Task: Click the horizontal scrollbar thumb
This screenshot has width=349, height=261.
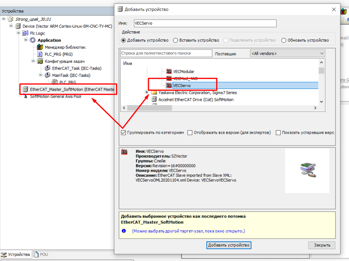Action: coord(150,108)
